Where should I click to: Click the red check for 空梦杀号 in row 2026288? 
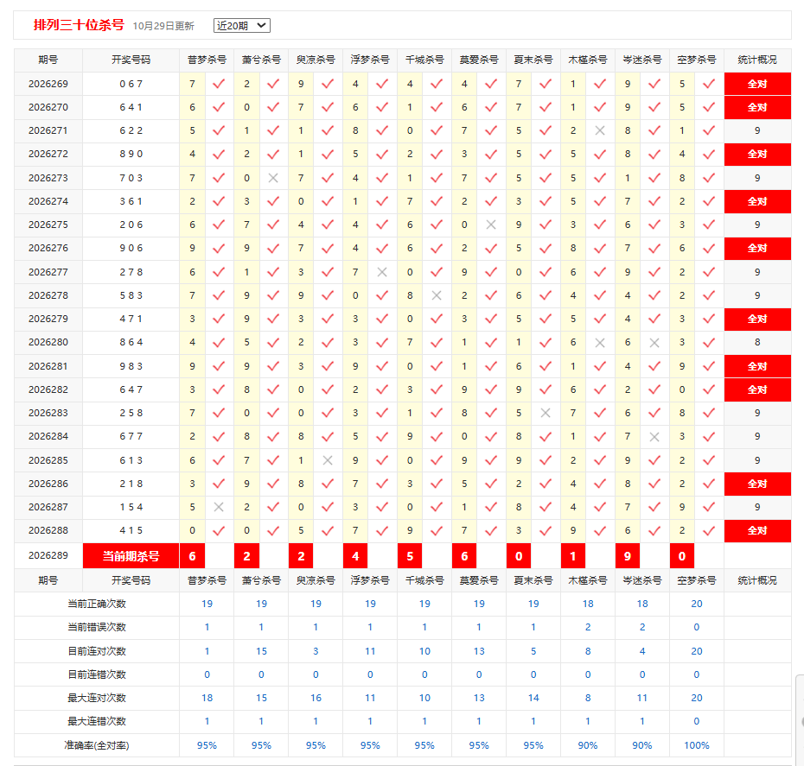click(709, 531)
